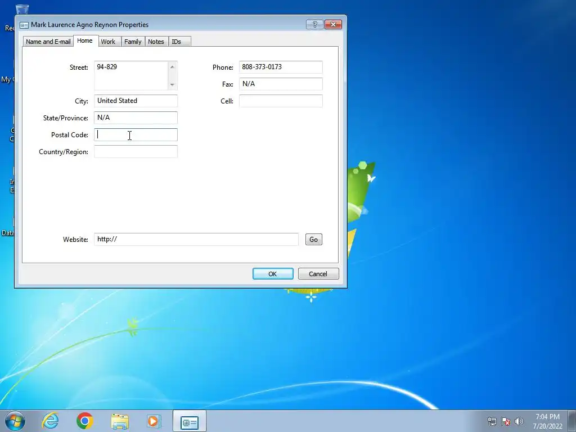Click the Go button next to Website
Screen dimensions: 576x432
tap(313, 240)
